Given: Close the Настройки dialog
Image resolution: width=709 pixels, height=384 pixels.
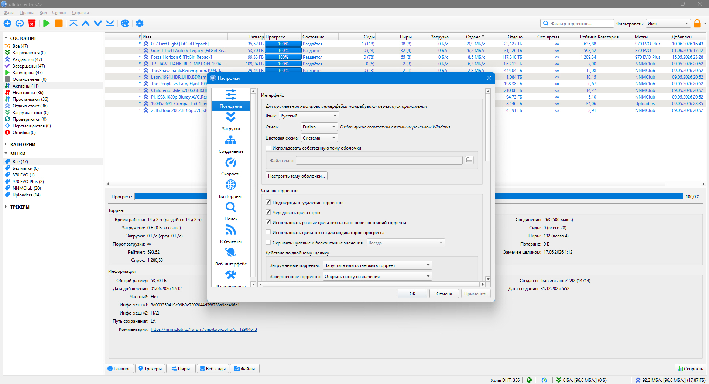Looking at the screenshot, I should [x=489, y=78].
